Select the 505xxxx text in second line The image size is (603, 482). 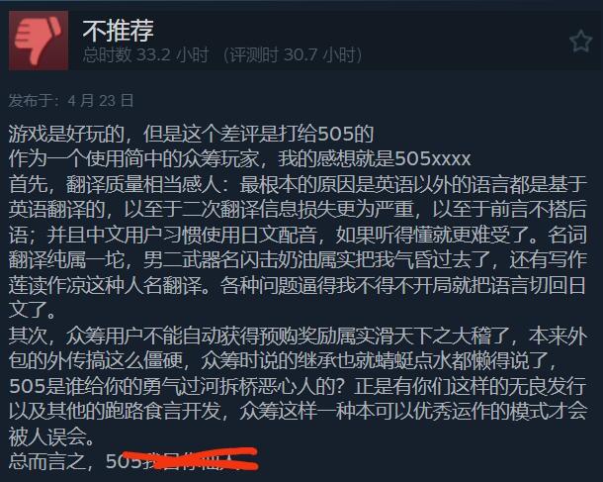pos(433,158)
